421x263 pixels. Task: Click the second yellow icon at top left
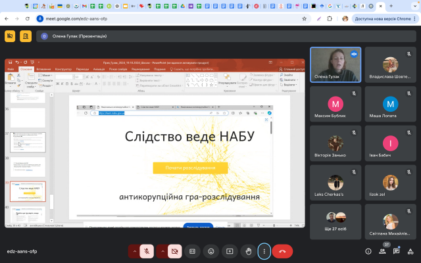click(x=26, y=36)
